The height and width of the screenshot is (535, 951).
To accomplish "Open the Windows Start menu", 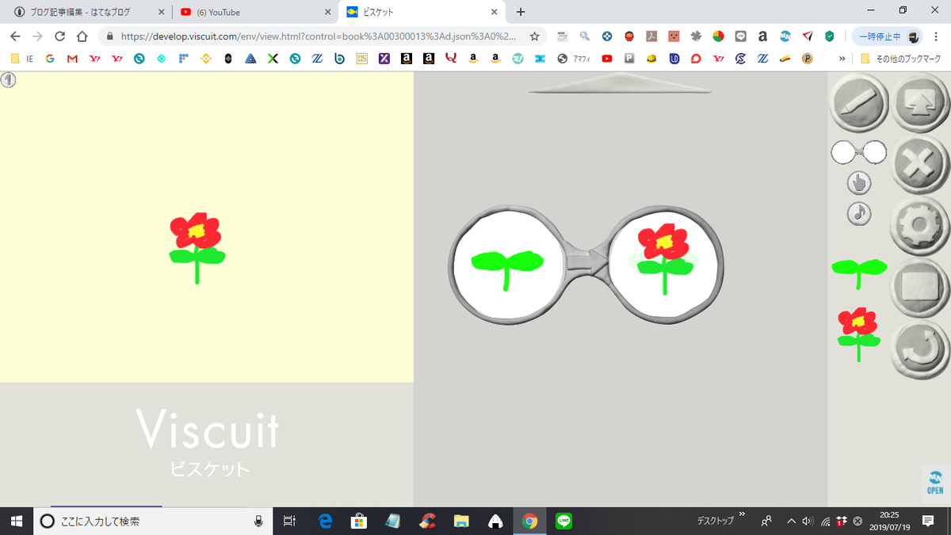I will [x=16, y=521].
